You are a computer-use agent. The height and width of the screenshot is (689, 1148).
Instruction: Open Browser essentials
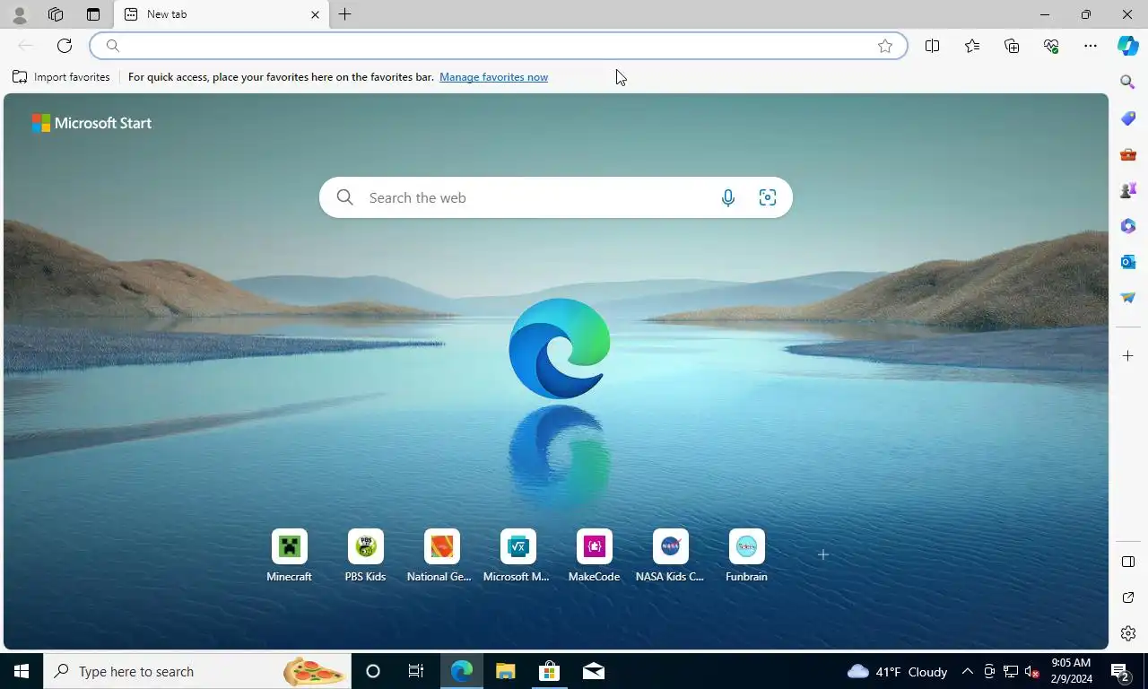point(1051,46)
